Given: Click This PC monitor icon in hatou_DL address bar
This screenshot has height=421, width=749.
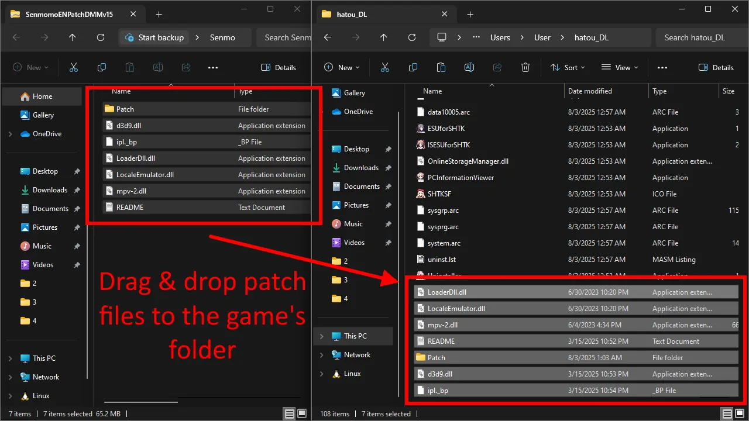Looking at the screenshot, I should click(x=442, y=37).
